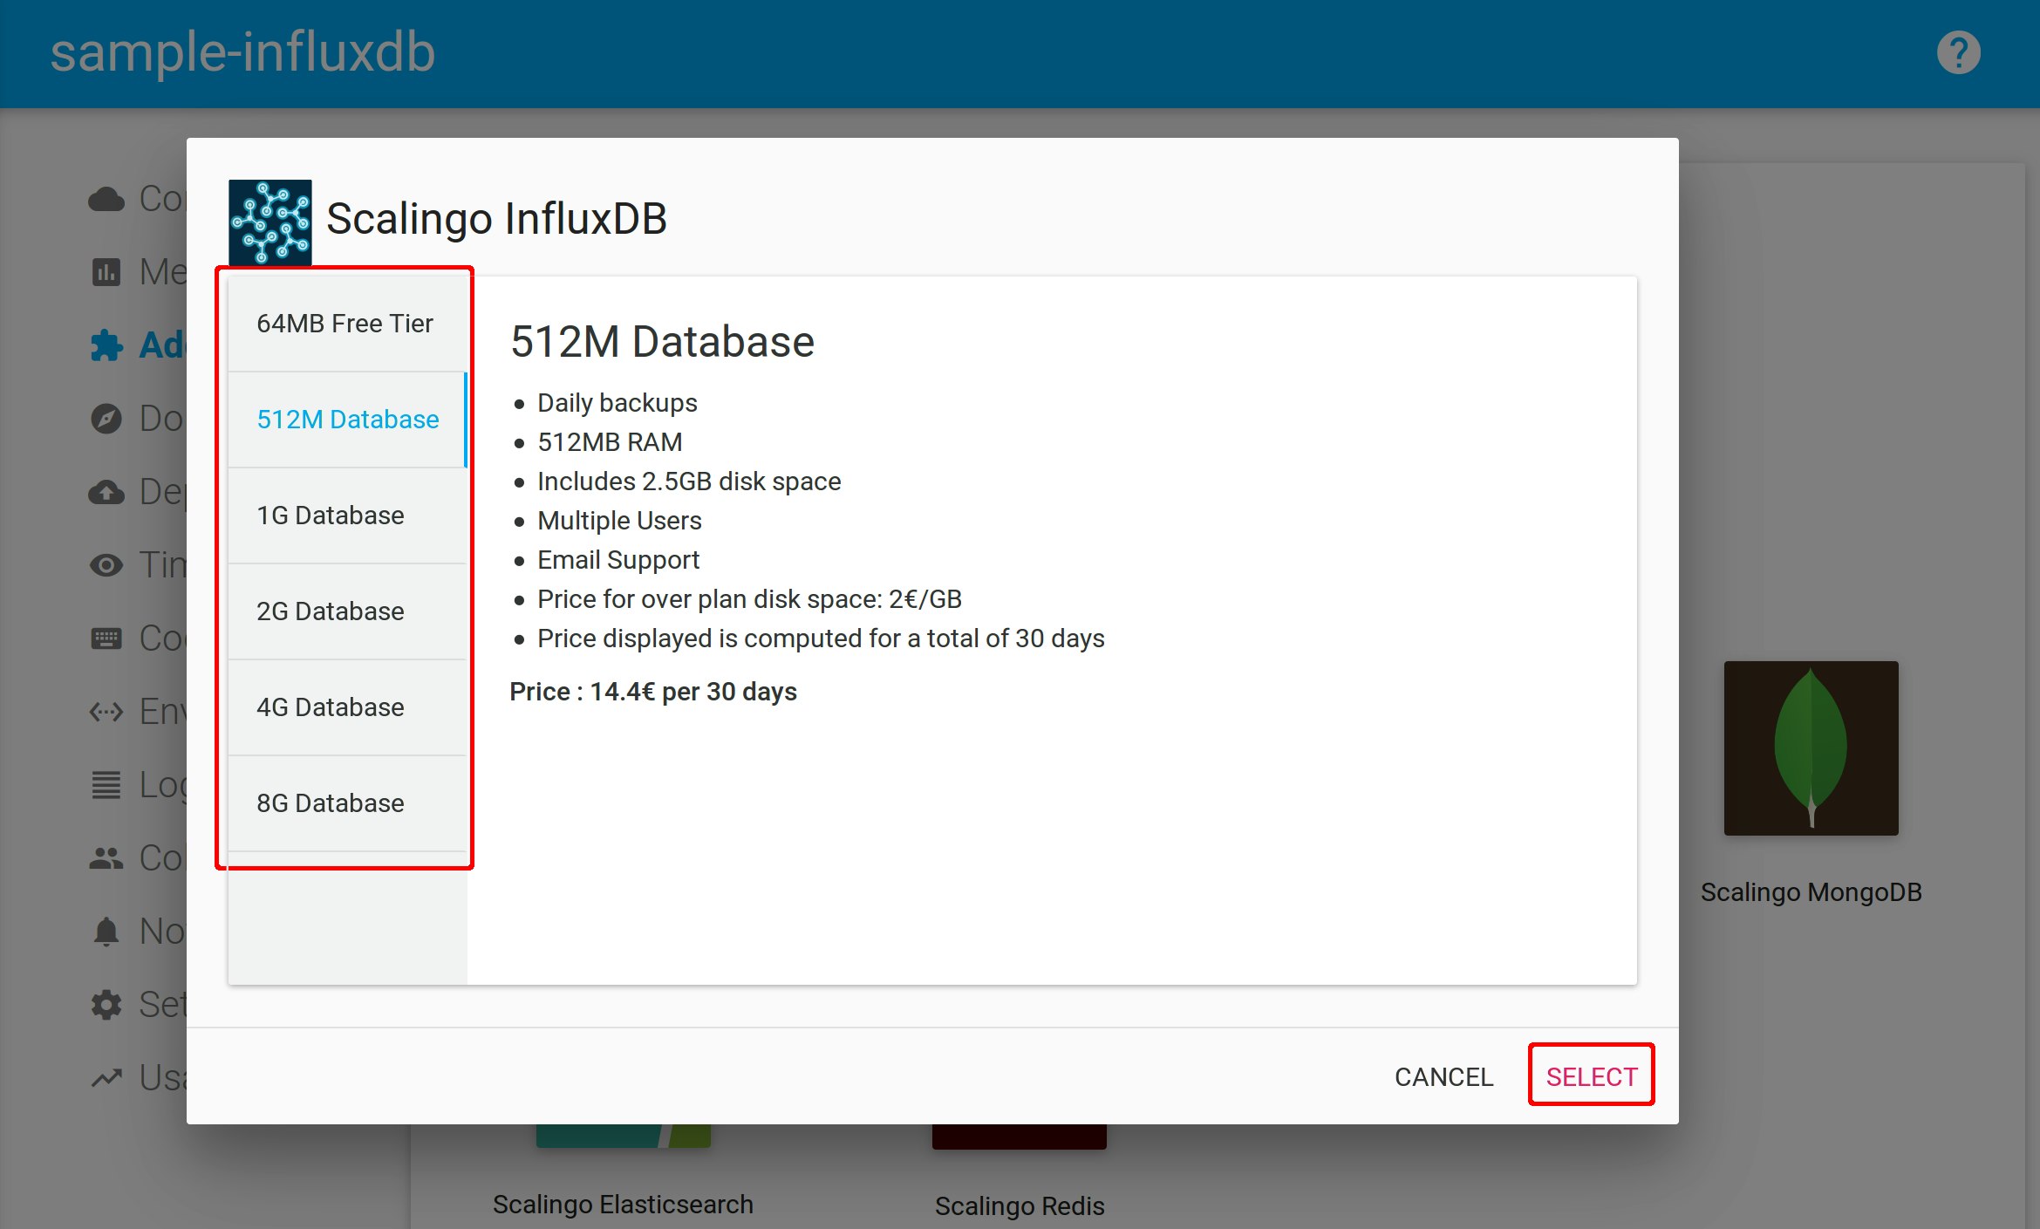Viewport: 2040px width, 1229px height.
Task: Click the help question mark icon
Action: click(x=1958, y=53)
